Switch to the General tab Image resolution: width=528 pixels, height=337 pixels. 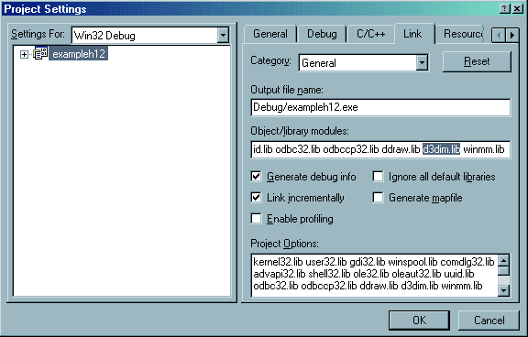(x=270, y=34)
